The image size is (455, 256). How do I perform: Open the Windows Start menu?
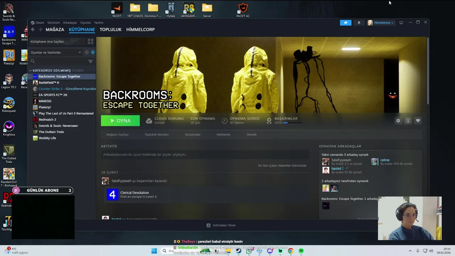click(x=154, y=251)
